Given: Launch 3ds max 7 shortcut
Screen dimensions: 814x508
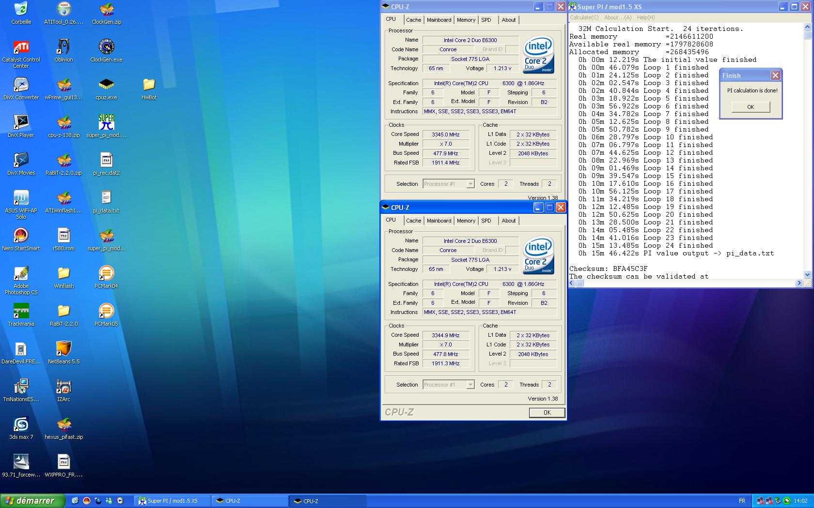Looking at the screenshot, I should tap(21, 424).
